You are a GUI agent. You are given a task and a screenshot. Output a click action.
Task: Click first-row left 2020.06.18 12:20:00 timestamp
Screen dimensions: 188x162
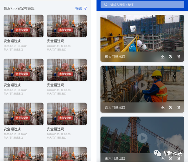[x=15, y=46]
